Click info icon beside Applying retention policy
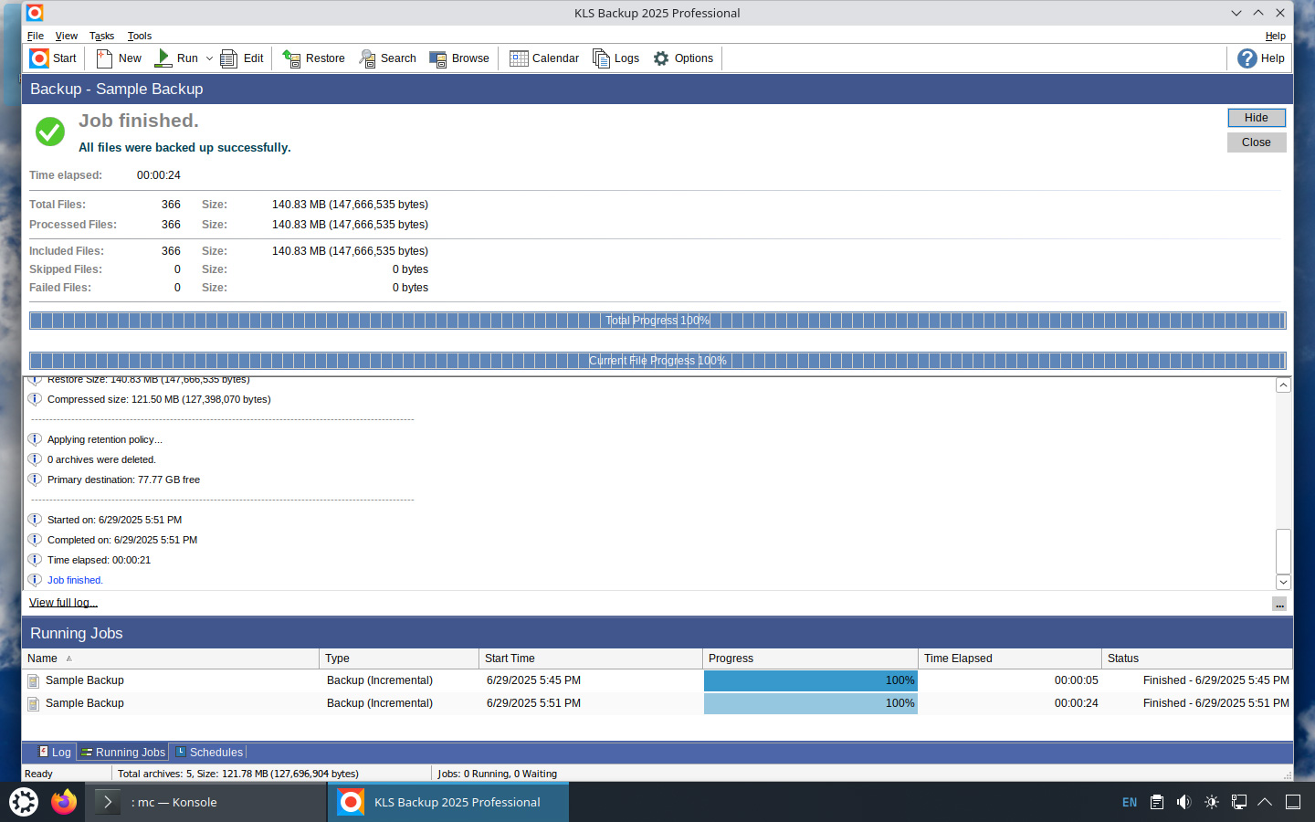The width and height of the screenshot is (1315, 822). [x=35, y=439]
